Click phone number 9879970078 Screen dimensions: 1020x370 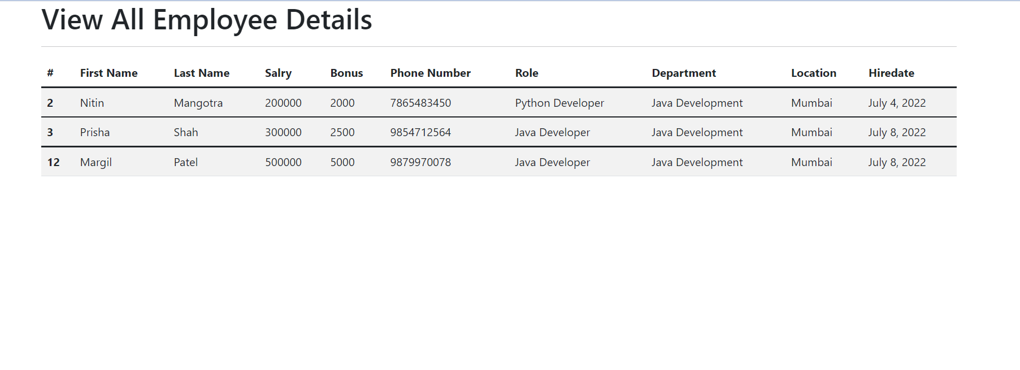point(421,162)
